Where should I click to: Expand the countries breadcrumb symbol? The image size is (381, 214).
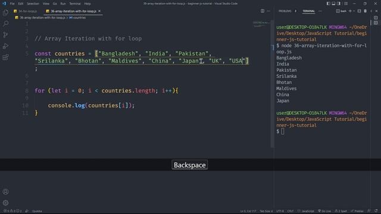tap(77, 17)
